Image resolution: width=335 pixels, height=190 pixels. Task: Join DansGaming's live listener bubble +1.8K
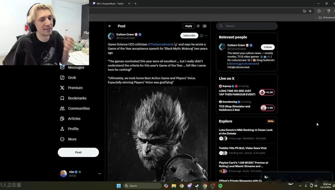pos(267,108)
